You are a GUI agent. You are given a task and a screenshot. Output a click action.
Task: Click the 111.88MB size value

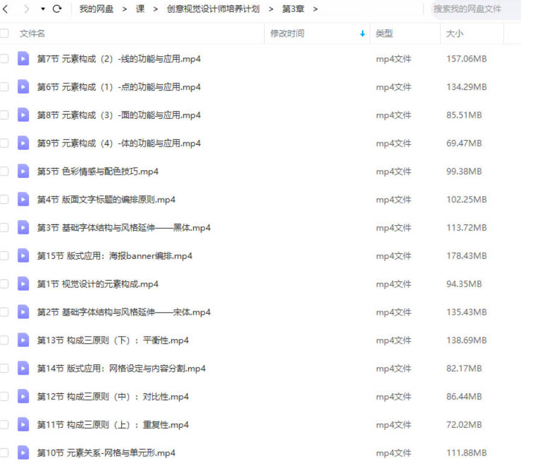click(x=466, y=452)
